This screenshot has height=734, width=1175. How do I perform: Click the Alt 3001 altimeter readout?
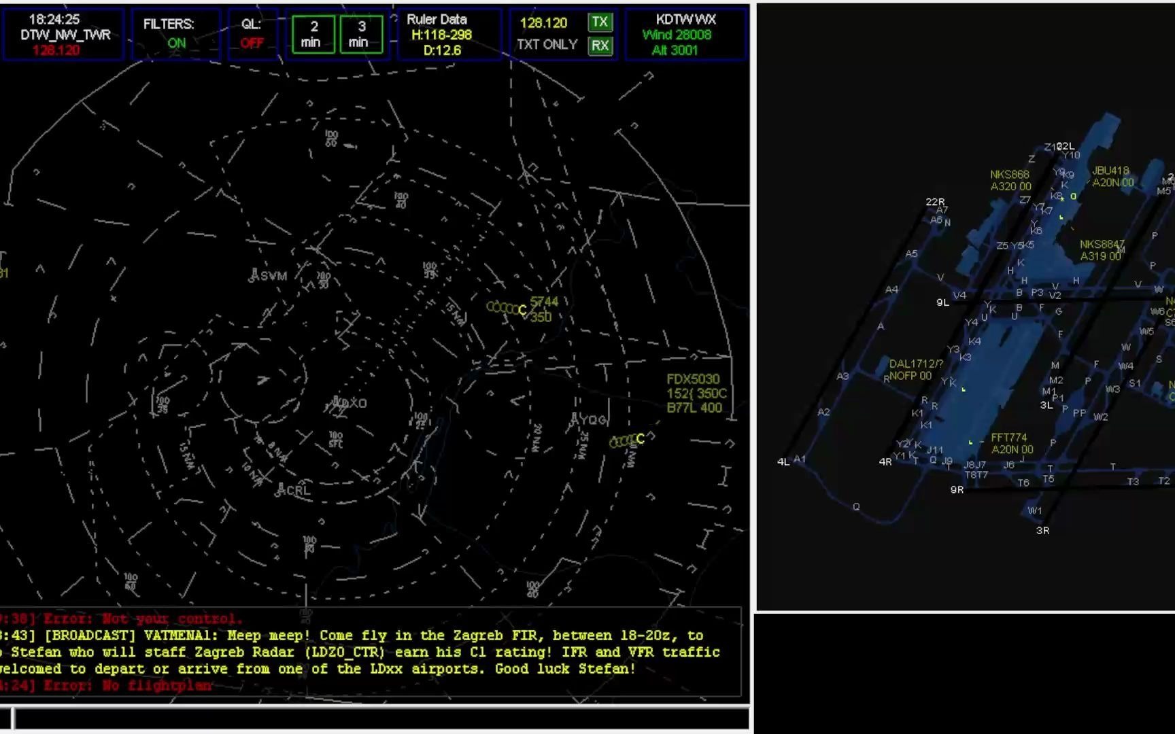tap(675, 50)
